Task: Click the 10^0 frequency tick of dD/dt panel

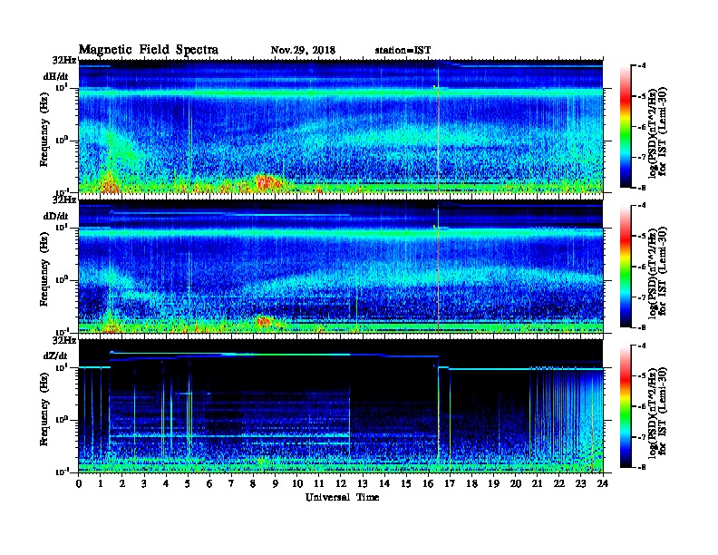Action: pyautogui.click(x=62, y=279)
